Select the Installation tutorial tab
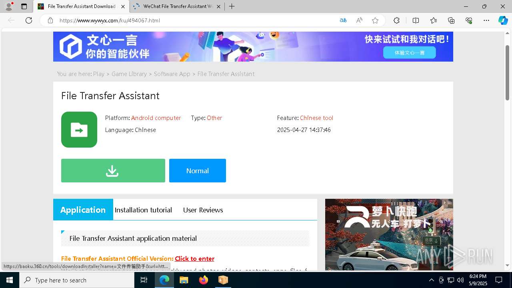 (x=143, y=210)
